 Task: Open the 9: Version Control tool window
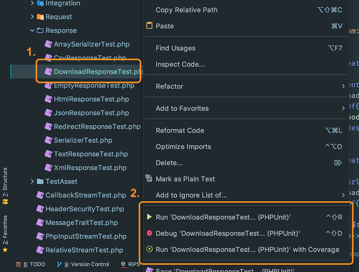[x=83, y=264]
